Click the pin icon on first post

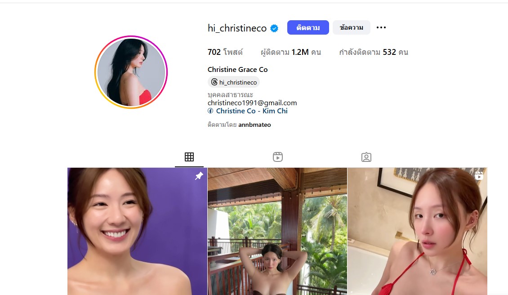[199, 176]
